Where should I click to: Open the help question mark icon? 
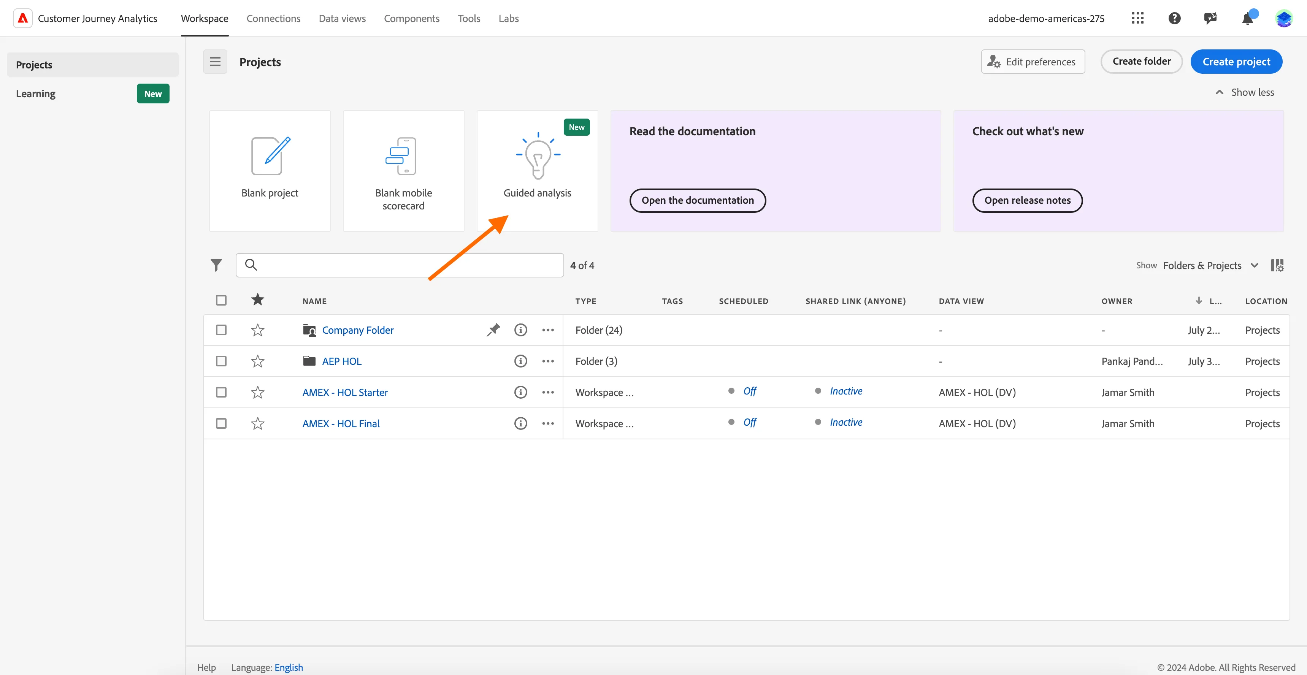pos(1174,18)
